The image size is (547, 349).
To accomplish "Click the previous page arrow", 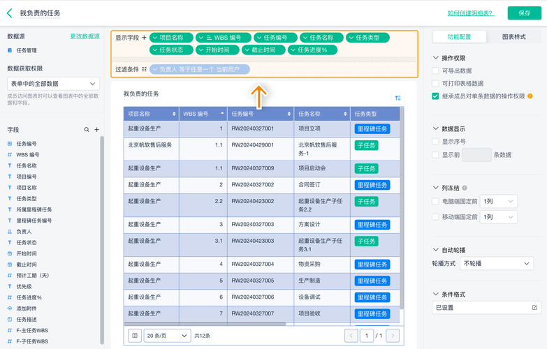I will 351,336.
